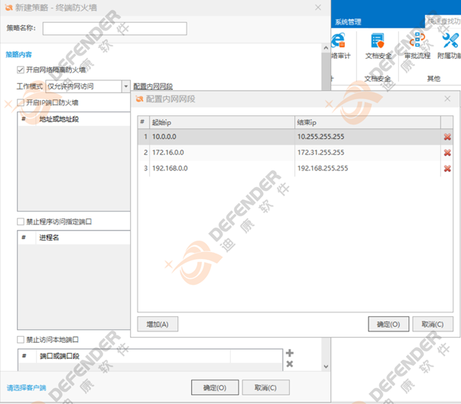The width and height of the screenshot is (461, 404).
Task: Enable 禁止访问本地端口 checkbox
Action: coord(21,340)
